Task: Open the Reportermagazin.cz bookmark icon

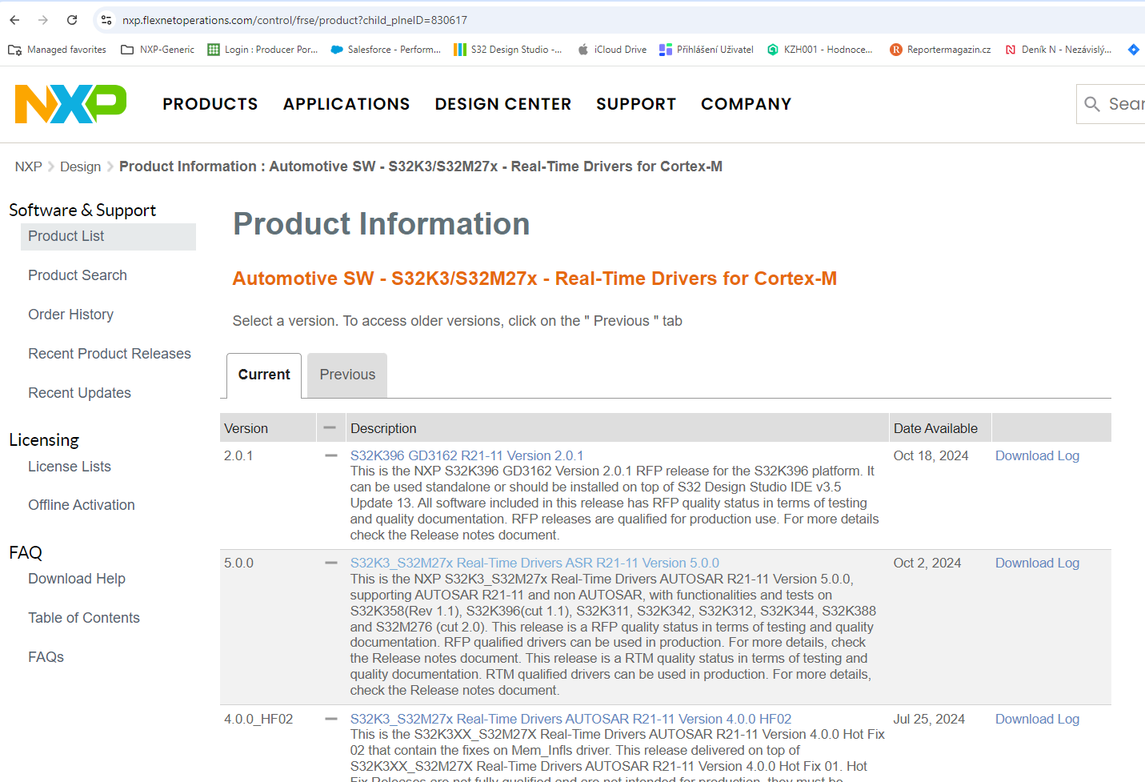Action: pos(895,49)
